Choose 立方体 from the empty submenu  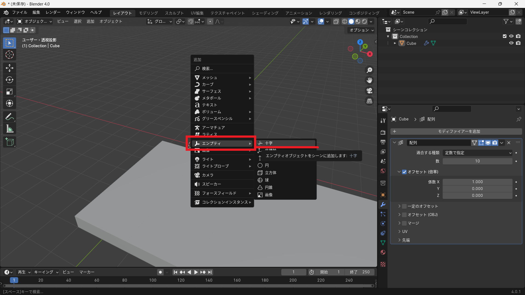tap(270, 173)
